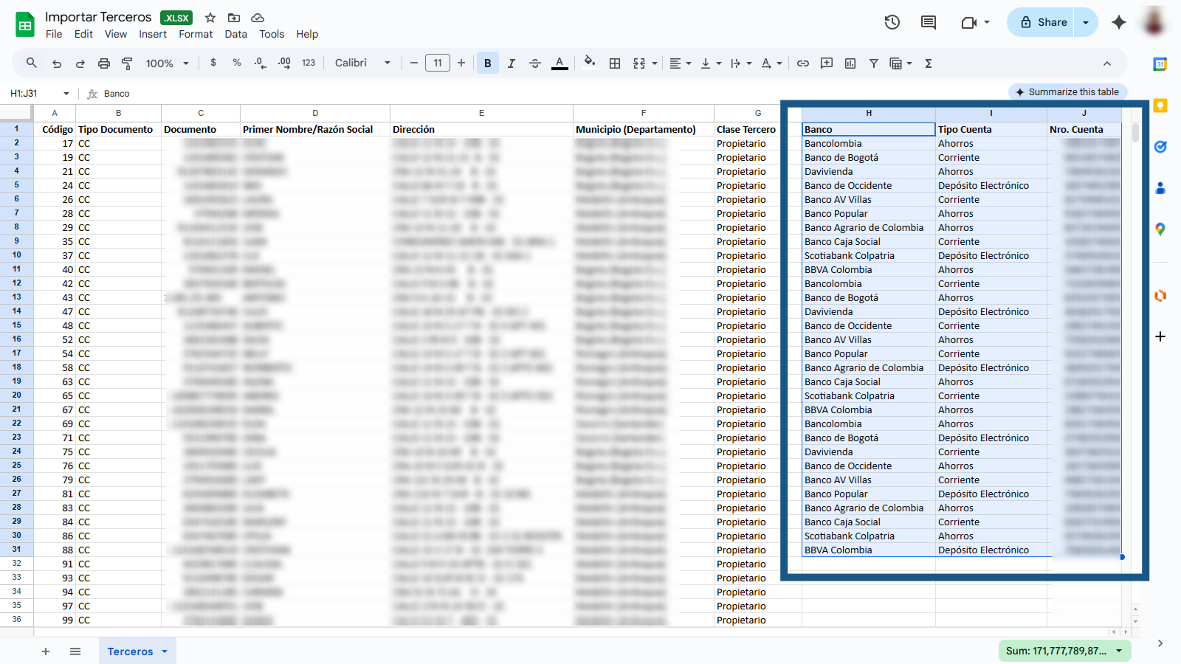Show all sheets list

tap(75, 651)
